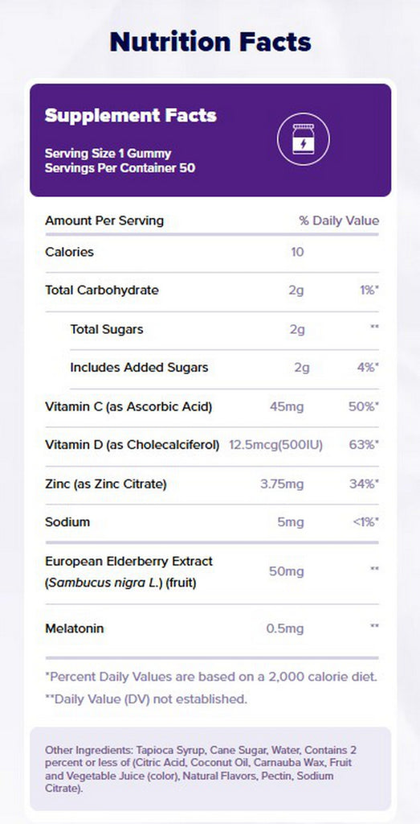Click the Total Carbohydrate row label
The height and width of the screenshot is (824, 420).
tap(102, 290)
